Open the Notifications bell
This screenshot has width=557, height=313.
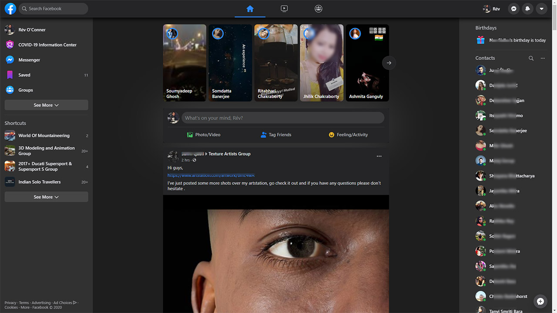click(x=527, y=8)
